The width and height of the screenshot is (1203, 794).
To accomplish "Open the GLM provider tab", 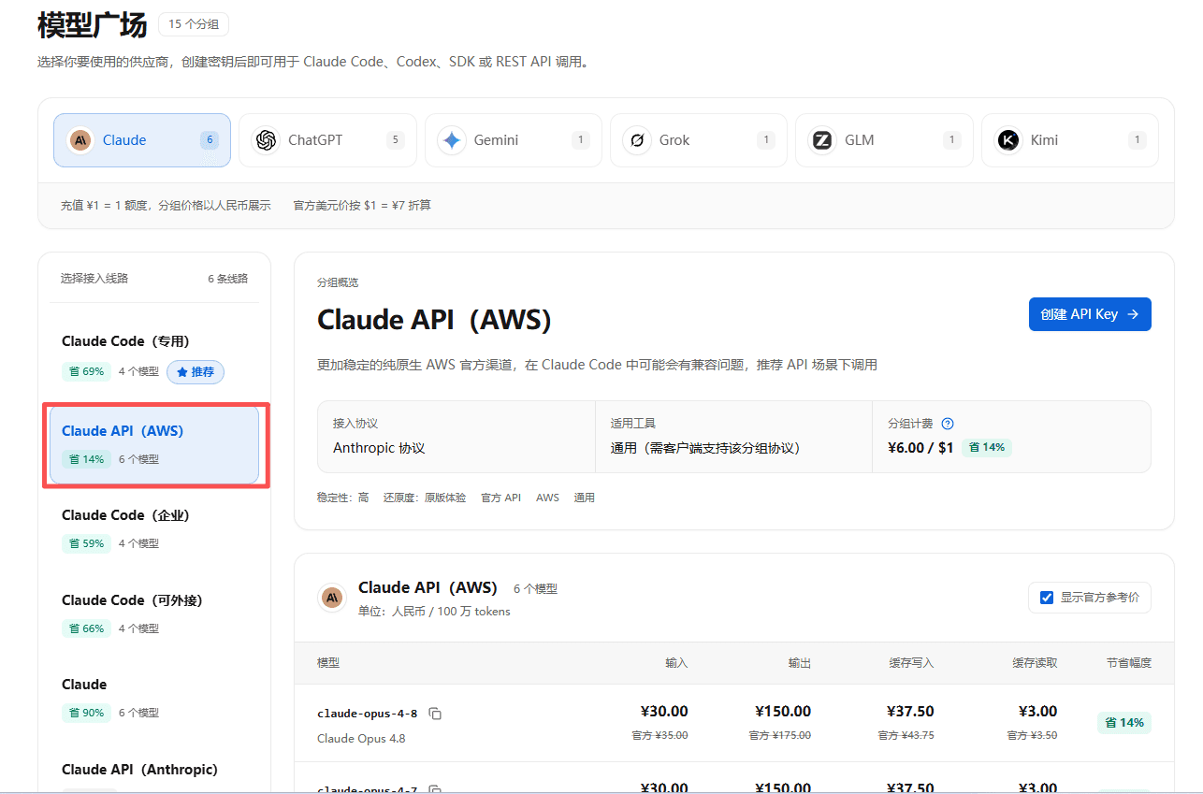I will pos(884,140).
